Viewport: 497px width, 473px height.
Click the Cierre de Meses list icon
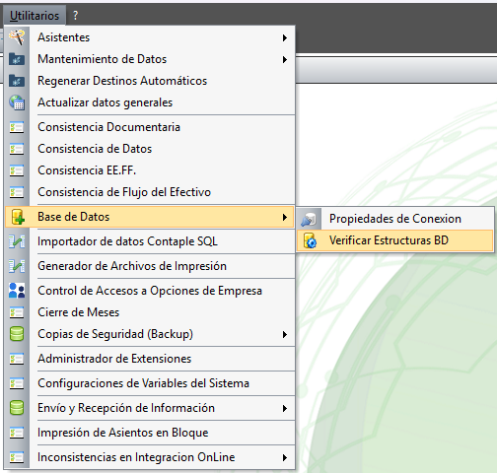[17, 312]
